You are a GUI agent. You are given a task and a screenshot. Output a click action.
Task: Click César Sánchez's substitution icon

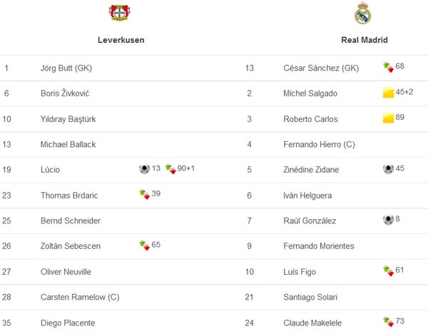click(x=388, y=67)
